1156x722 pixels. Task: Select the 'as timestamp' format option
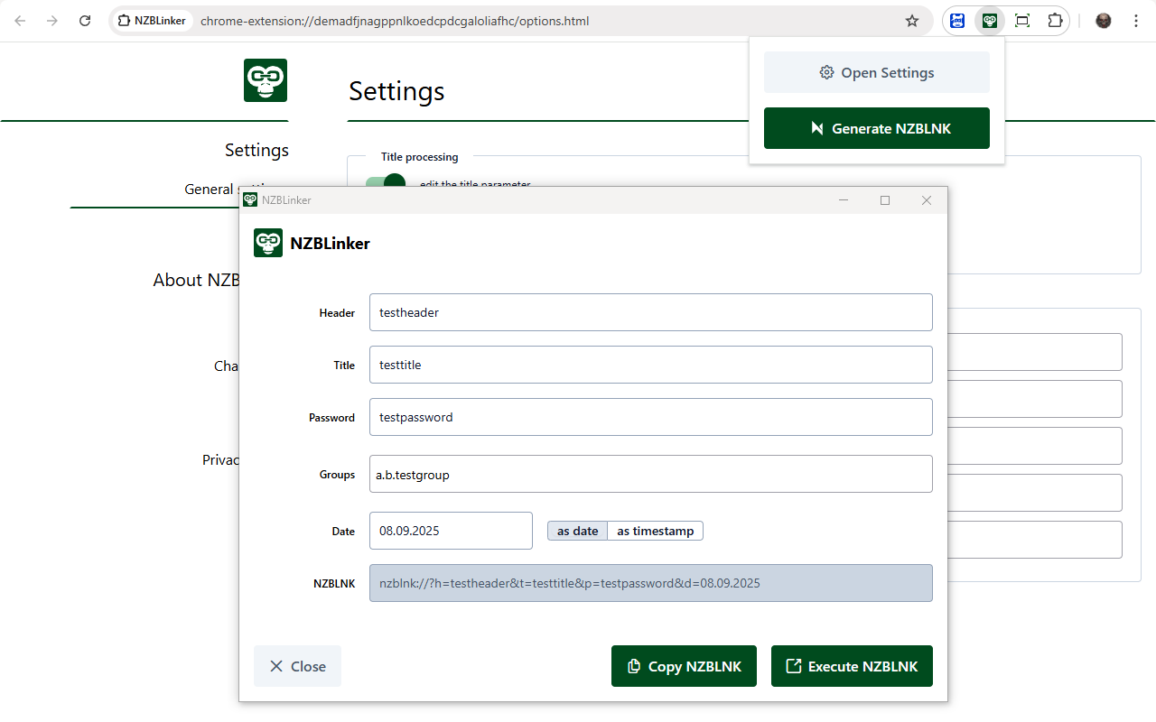point(655,531)
